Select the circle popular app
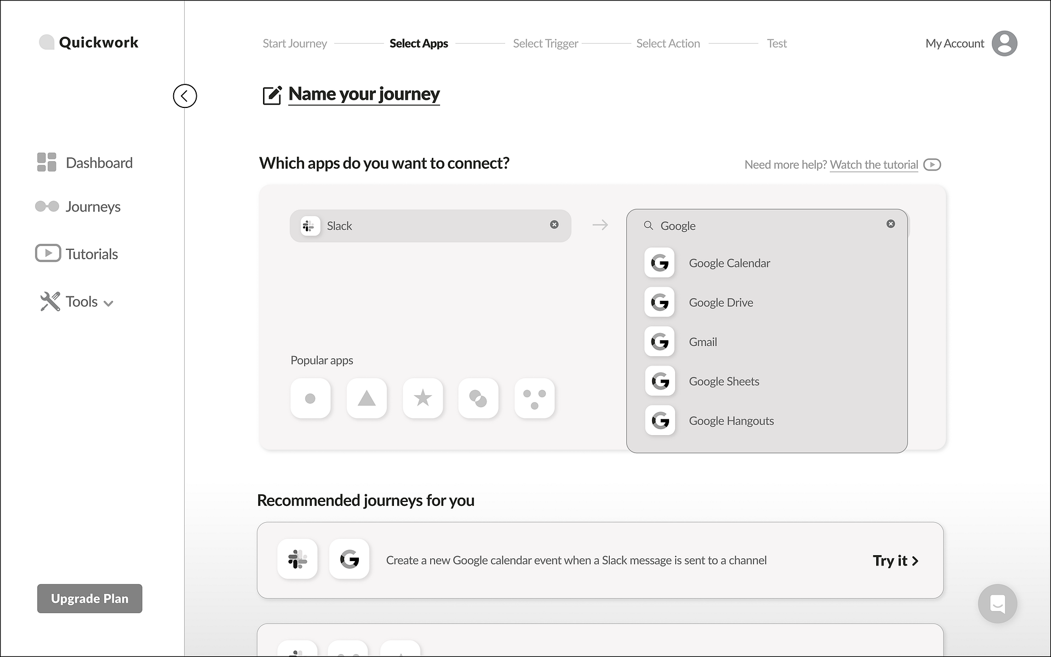1051x657 pixels. (311, 398)
